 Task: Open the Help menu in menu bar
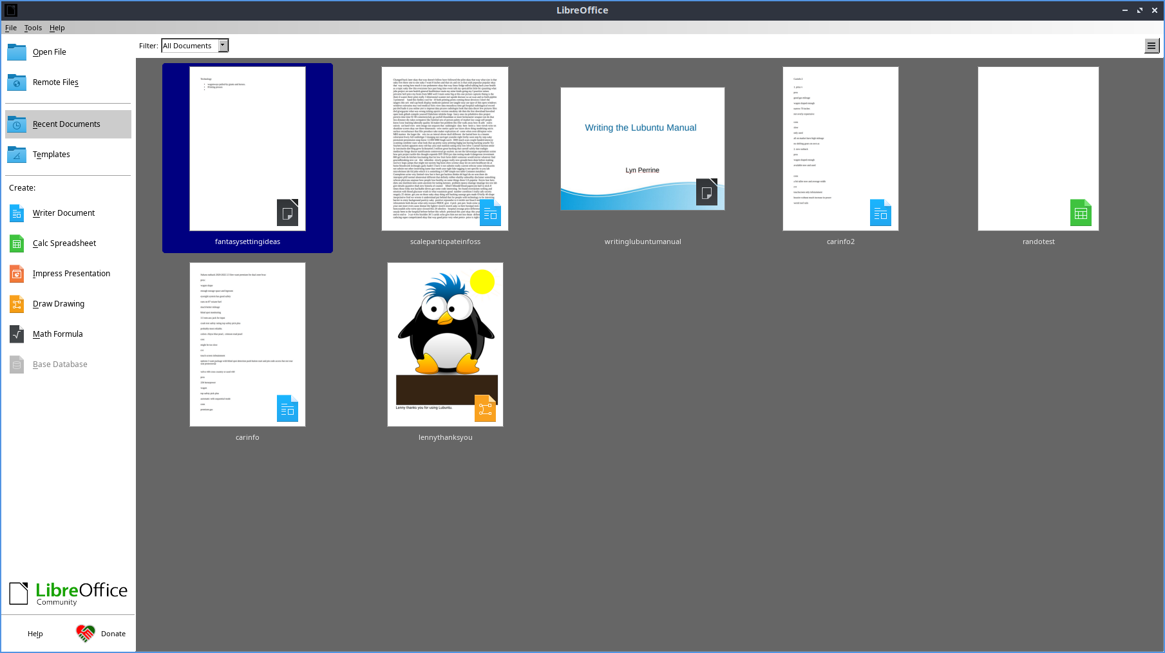pyautogui.click(x=57, y=28)
